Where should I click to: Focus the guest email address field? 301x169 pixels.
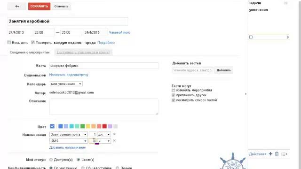[x=193, y=70]
